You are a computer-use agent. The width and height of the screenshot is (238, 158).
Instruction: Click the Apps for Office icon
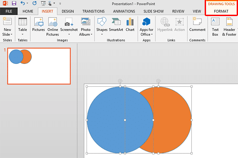(x=146, y=22)
